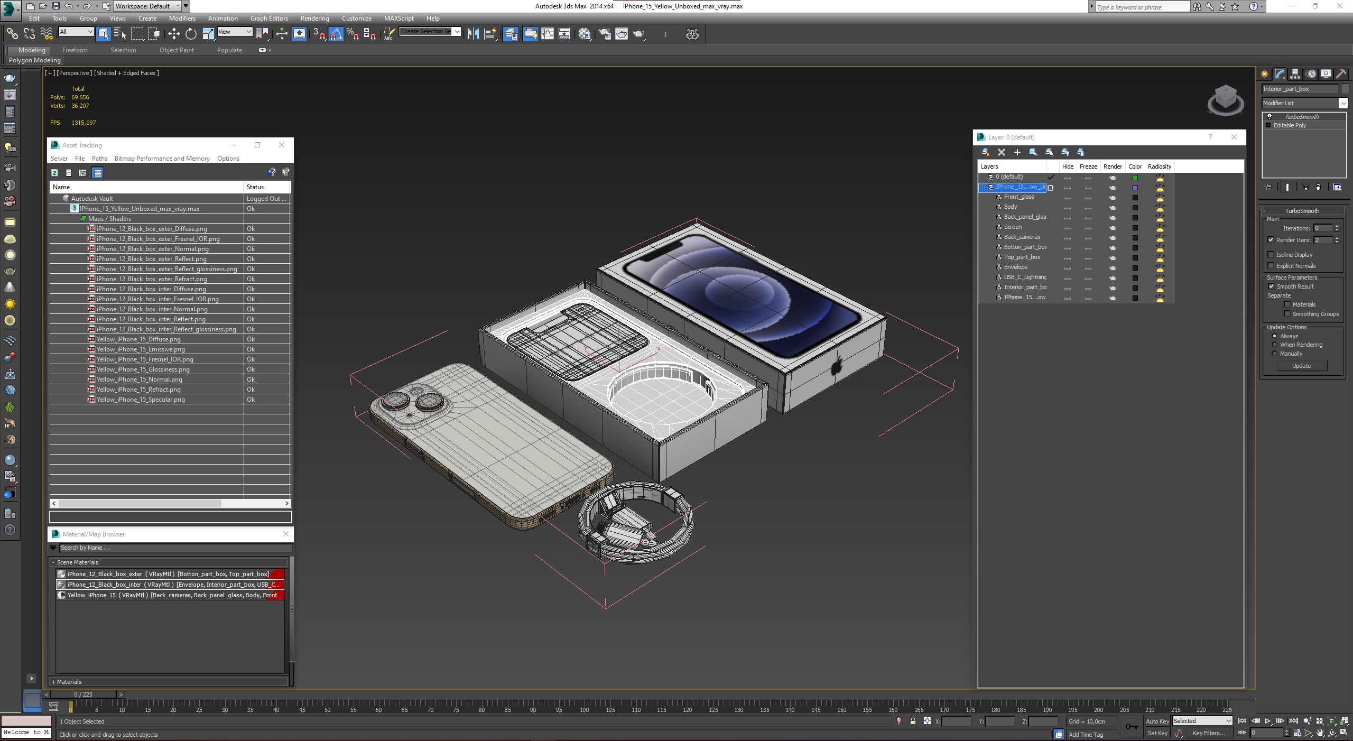
Task: Open the Rendering menu
Action: [x=314, y=18]
